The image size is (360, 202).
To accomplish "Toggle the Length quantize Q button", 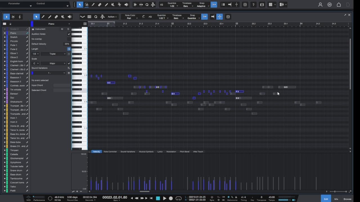I will click(x=69, y=49).
